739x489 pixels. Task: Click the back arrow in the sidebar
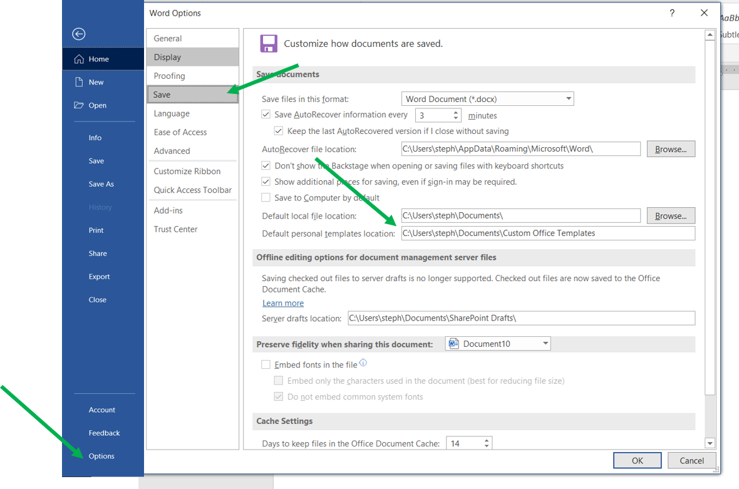pos(78,34)
